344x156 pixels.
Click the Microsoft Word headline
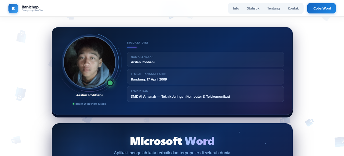click(x=172, y=141)
